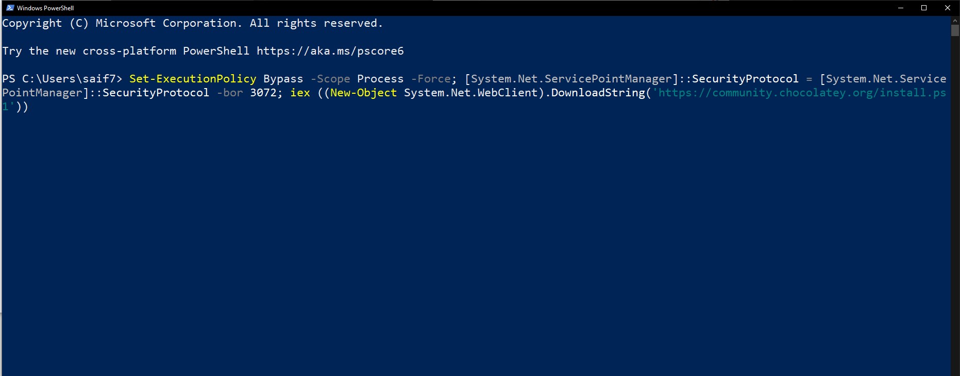Click the -Scope parameter text
Image resolution: width=960 pixels, height=376 pixels.
tap(330, 79)
